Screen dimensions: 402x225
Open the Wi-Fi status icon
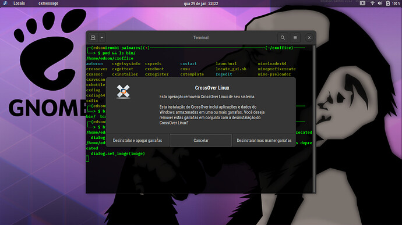pos(372,3)
